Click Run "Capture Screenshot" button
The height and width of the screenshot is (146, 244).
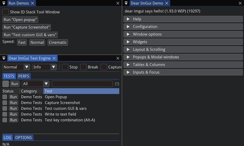(27, 27)
